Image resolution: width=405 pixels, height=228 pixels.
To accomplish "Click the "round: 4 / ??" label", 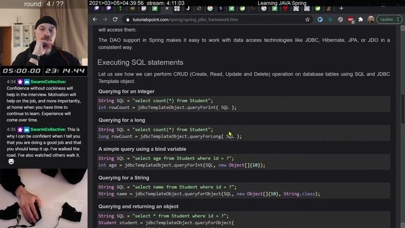I will (44, 4).
